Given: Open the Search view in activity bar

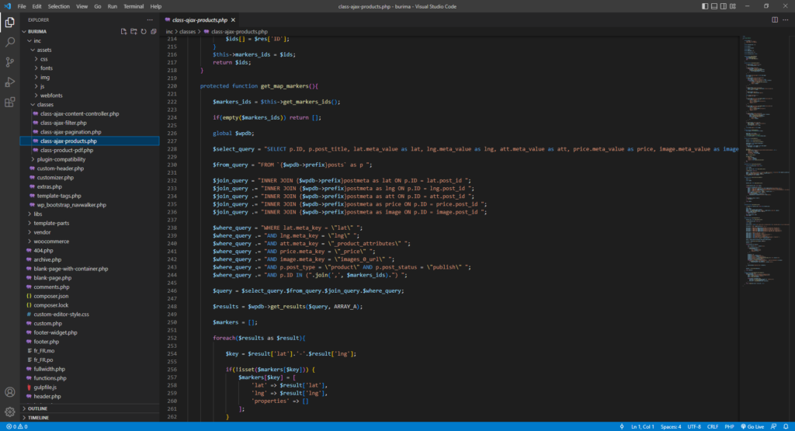Looking at the screenshot, I should click(9, 42).
